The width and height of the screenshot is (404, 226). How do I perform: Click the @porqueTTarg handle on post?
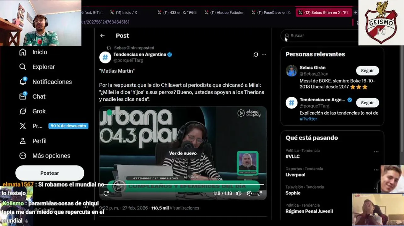[x=128, y=60]
